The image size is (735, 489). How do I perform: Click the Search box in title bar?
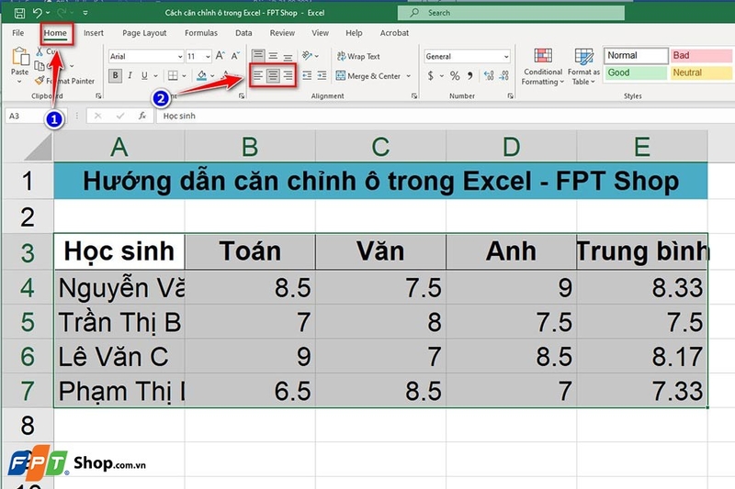[511, 13]
